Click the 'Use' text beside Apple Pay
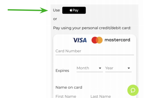 56,10
